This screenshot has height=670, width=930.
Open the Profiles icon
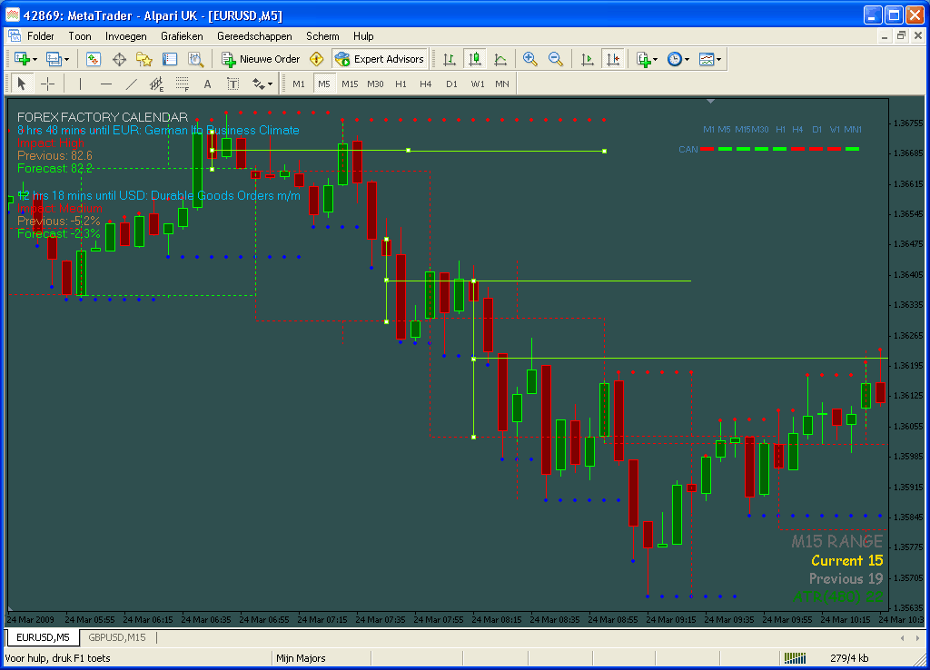point(54,59)
